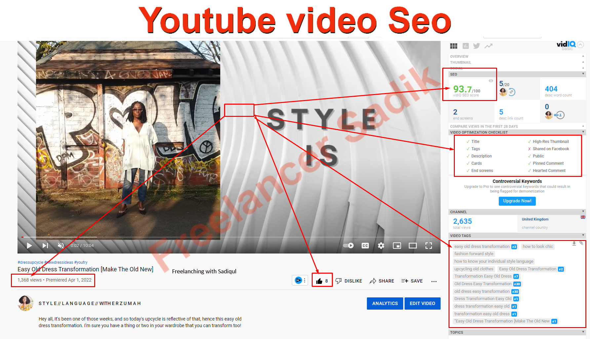Open the player settings gear menu
590x339 pixels.
381,246
